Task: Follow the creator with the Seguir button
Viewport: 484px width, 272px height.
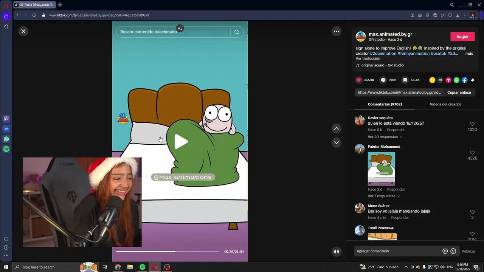Action: click(x=462, y=37)
